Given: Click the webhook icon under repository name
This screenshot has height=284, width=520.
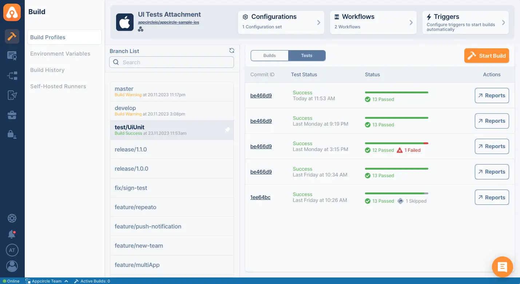Looking at the screenshot, I should click(140, 29).
